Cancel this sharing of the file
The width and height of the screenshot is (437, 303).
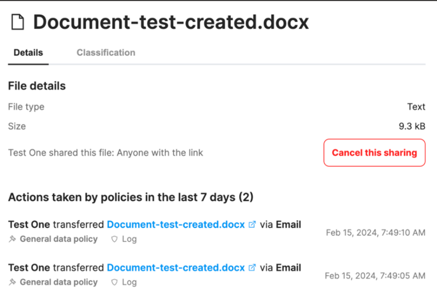374,152
